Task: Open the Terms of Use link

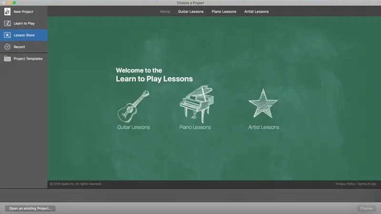Action: point(366,184)
